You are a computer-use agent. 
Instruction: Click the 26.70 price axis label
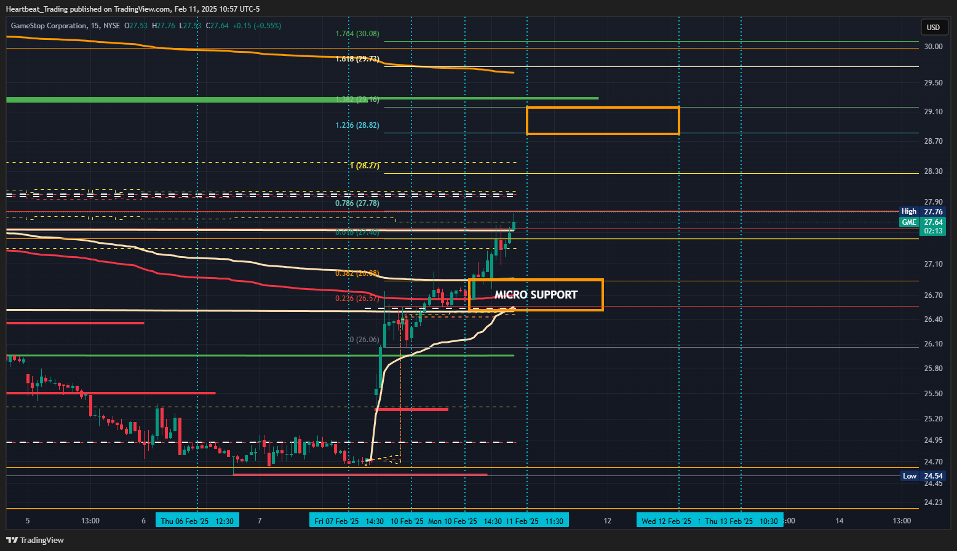click(x=933, y=295)
